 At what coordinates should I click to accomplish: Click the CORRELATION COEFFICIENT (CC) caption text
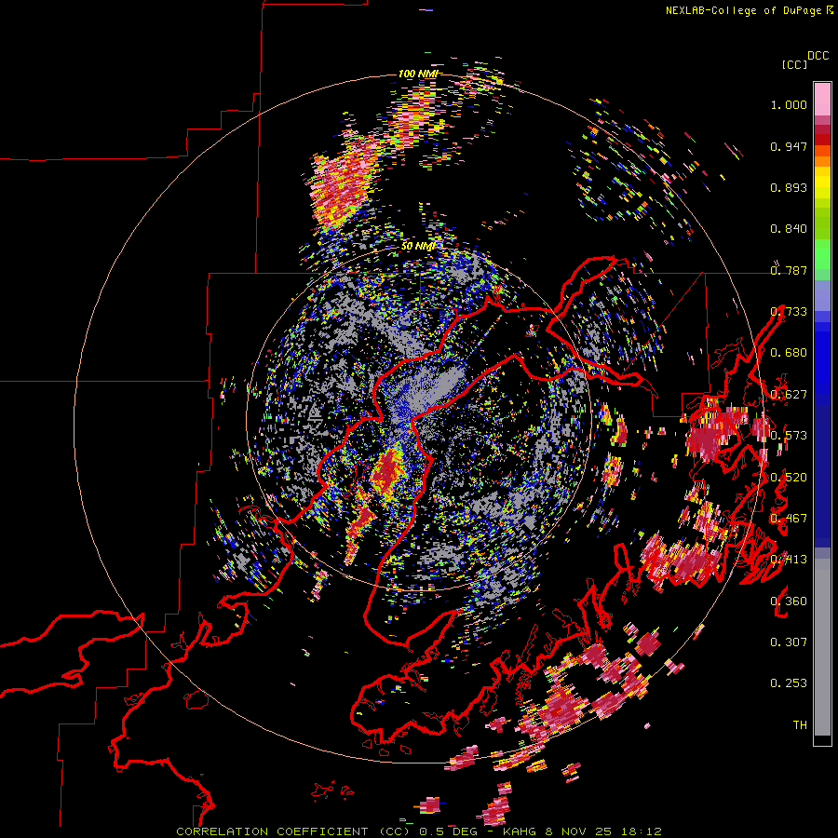pyautogui.click(x=294, y=831)
